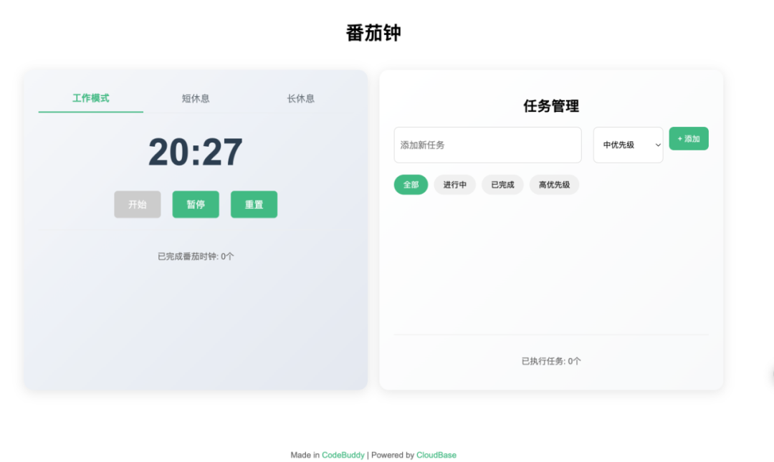Pause the timer with 暂停
Viewport: 774px width, 462px height.
[x=196, y=204]
